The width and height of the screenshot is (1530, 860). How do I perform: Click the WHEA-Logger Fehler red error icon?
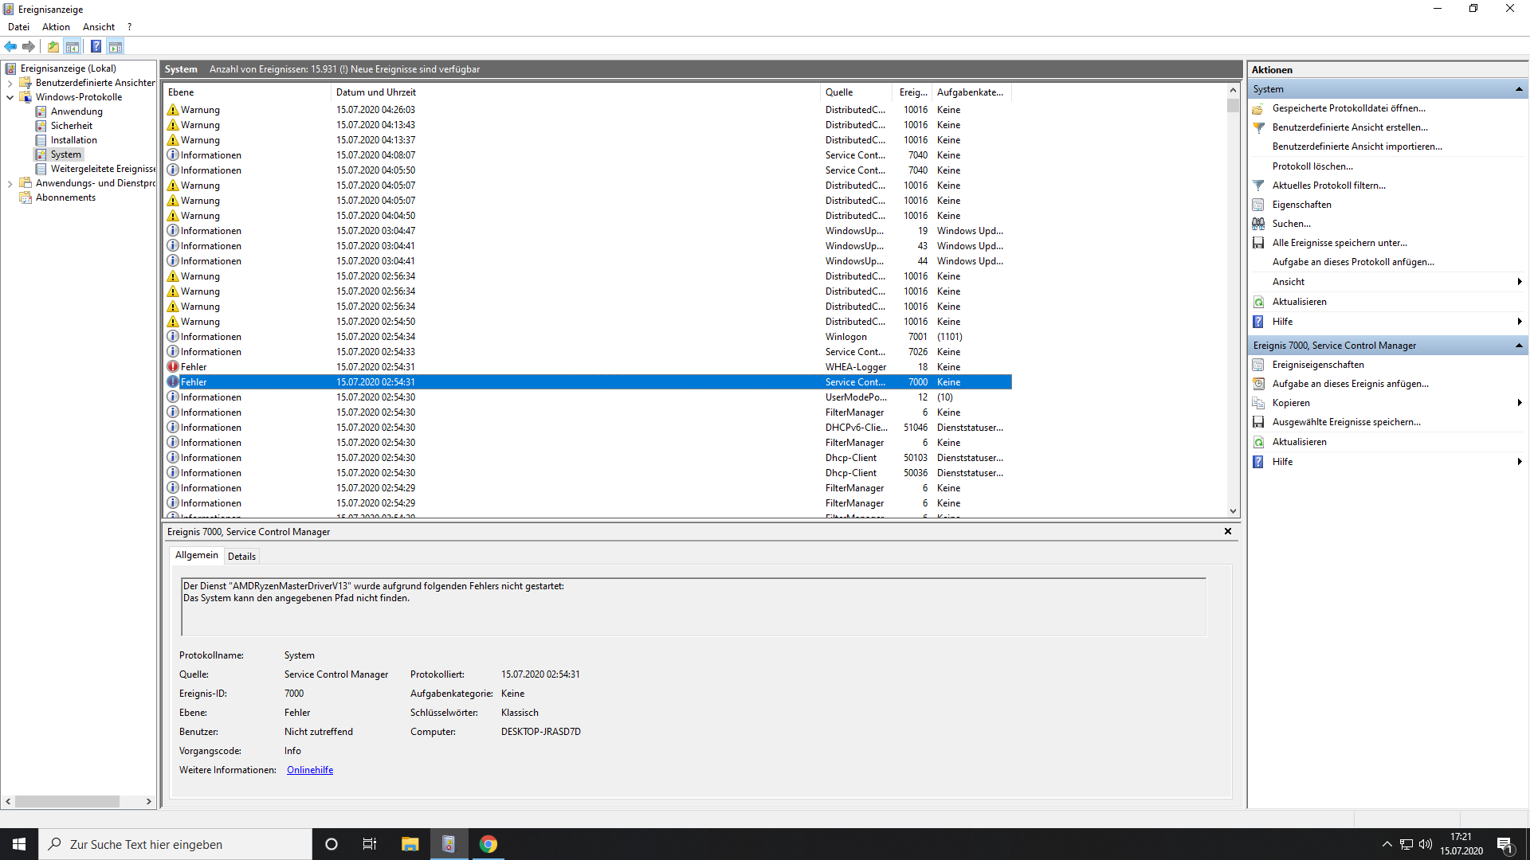[x=173, y=367]
